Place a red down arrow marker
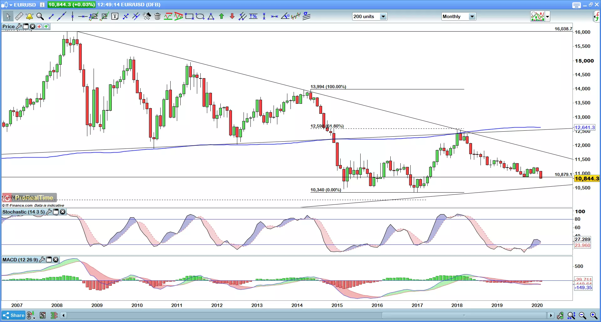This screenshot has height=322, width=601. [x=232, y=16]
